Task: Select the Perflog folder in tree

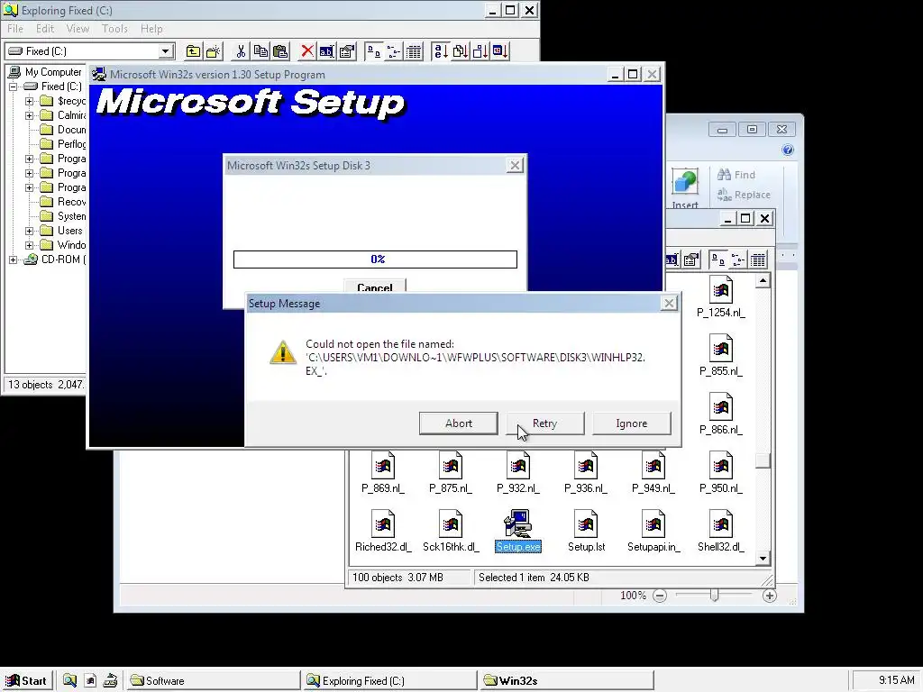Action: [x=71, y=144]
